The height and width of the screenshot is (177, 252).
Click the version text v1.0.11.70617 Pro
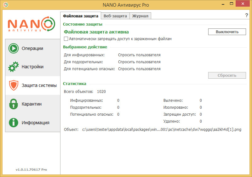pyautogui.click(x=31, y=169)
